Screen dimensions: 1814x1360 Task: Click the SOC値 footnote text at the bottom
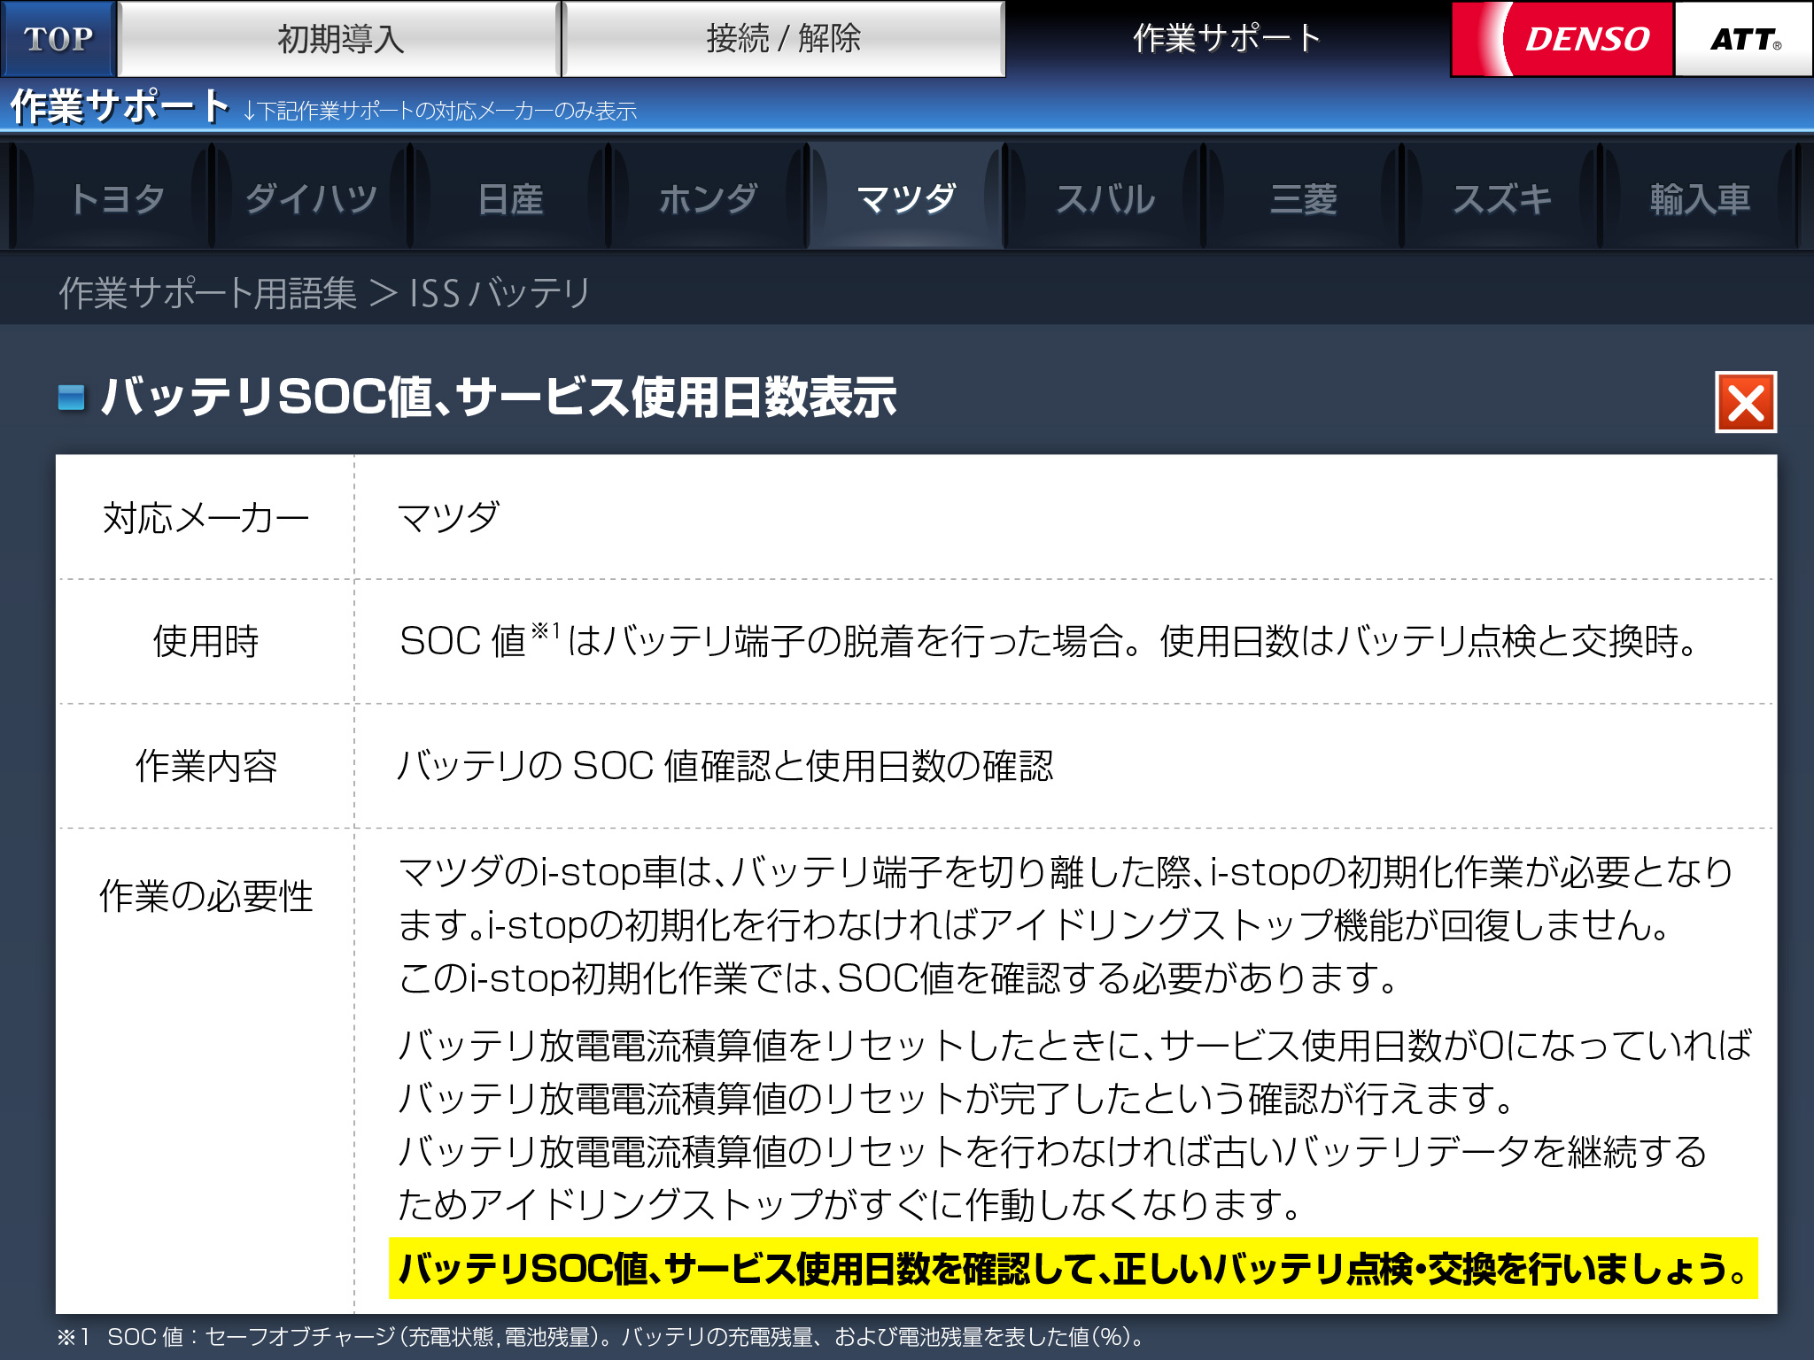(x=602, y=1337)
